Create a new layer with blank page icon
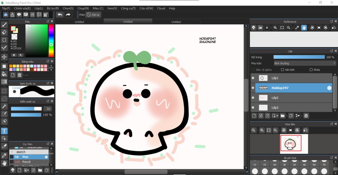This screenshot has width=338, height=175. pyautogui.click(x=254, y=116)
